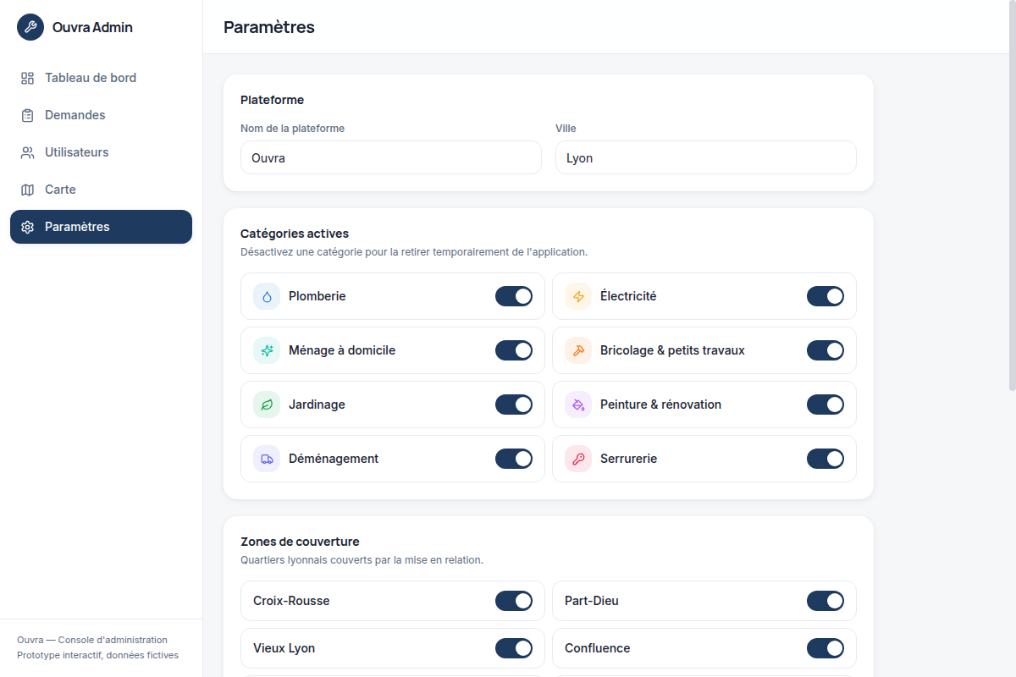Click the Bricolage hammer icon
The width and height of the screenshot is (1016, 677).
tap(578, 350)
